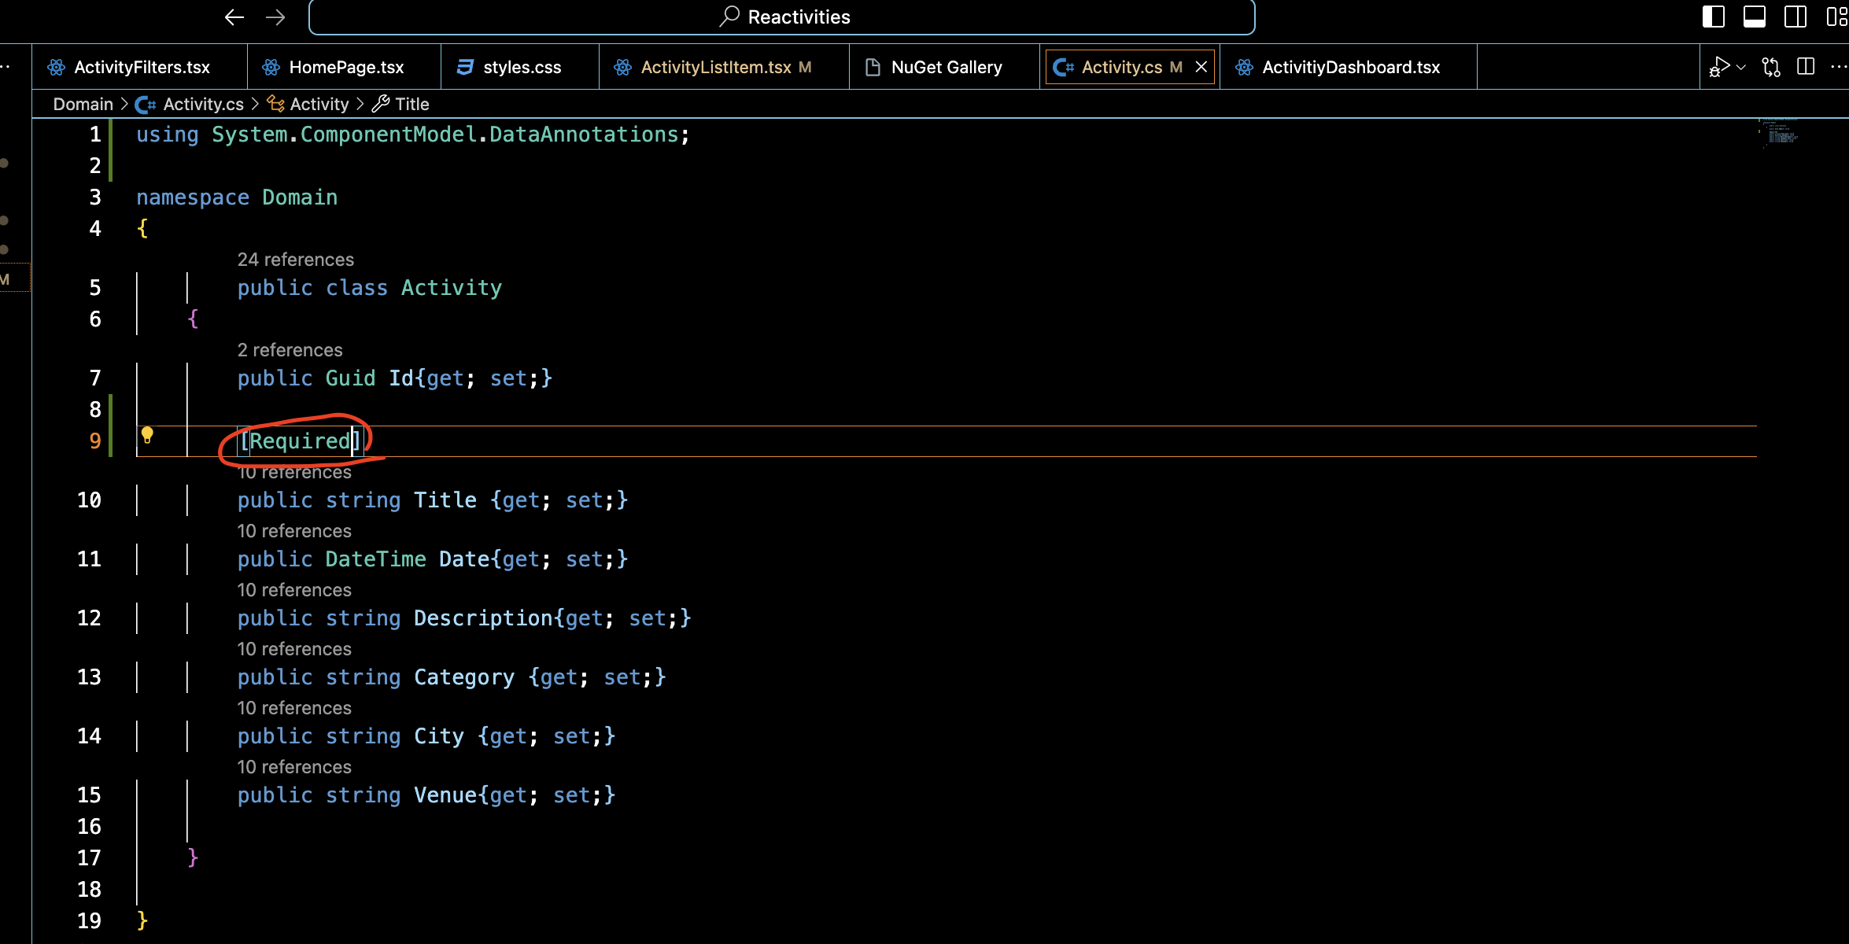The width and height of the screenshot is (1849, 944).
Task: Open the Run or Debug dropdown arrow
Action: (1741, 68)
